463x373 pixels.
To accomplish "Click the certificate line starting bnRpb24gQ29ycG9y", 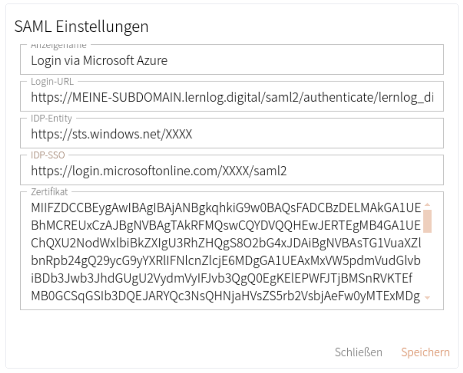I will tap(226, 261).
